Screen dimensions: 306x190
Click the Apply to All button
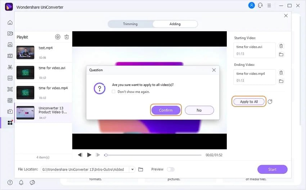point(249,101)
